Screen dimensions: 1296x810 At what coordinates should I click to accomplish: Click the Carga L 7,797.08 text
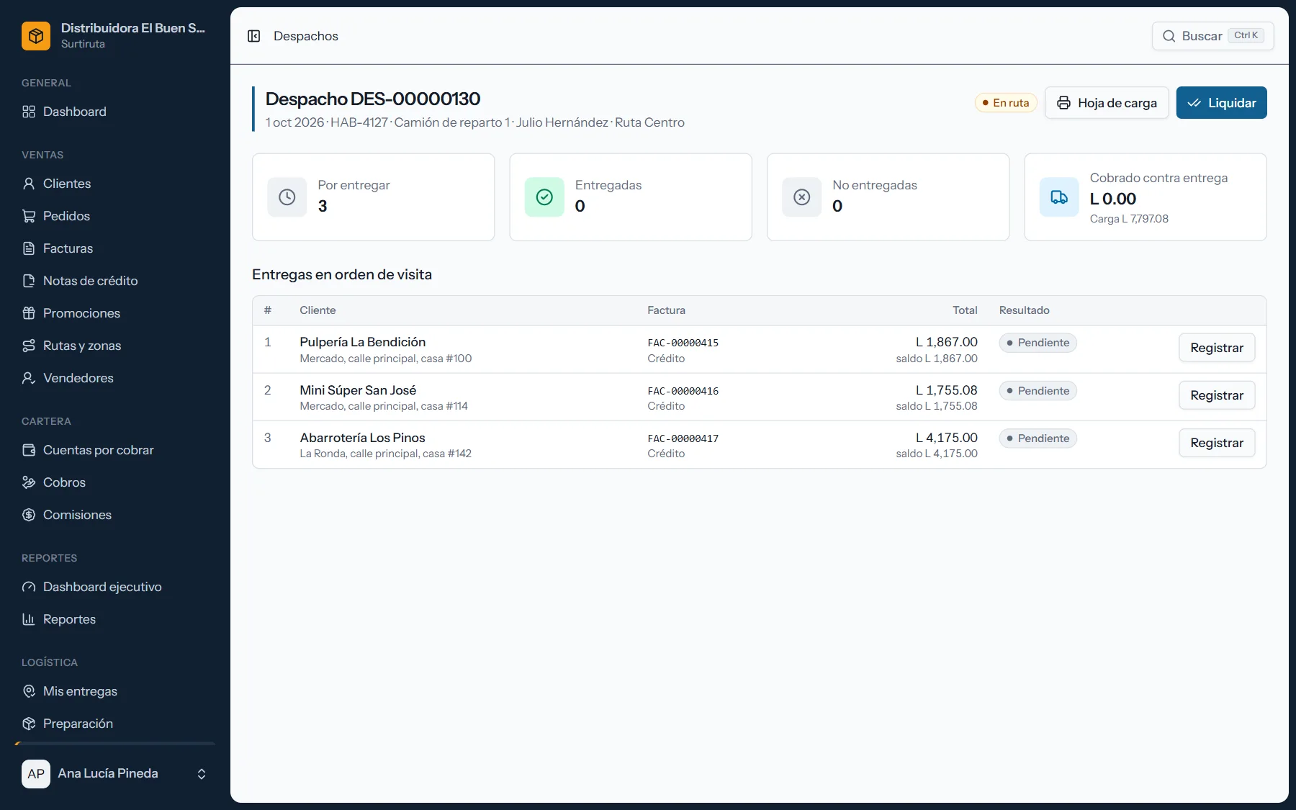pos(1129,219)
